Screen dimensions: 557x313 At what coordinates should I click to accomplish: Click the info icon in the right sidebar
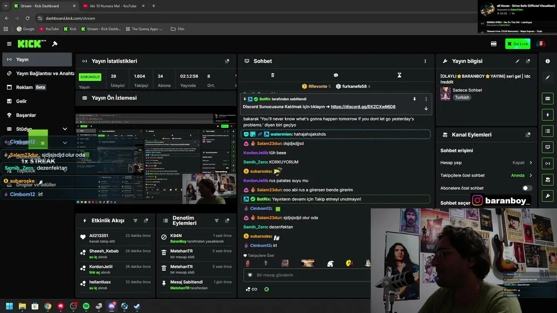(x=548, y=61)
